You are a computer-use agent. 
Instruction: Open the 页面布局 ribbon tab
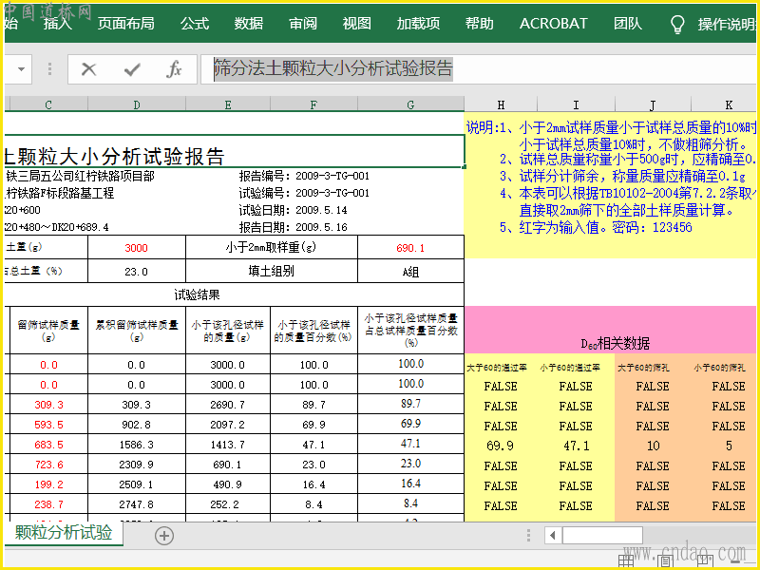tap(125, 24)
